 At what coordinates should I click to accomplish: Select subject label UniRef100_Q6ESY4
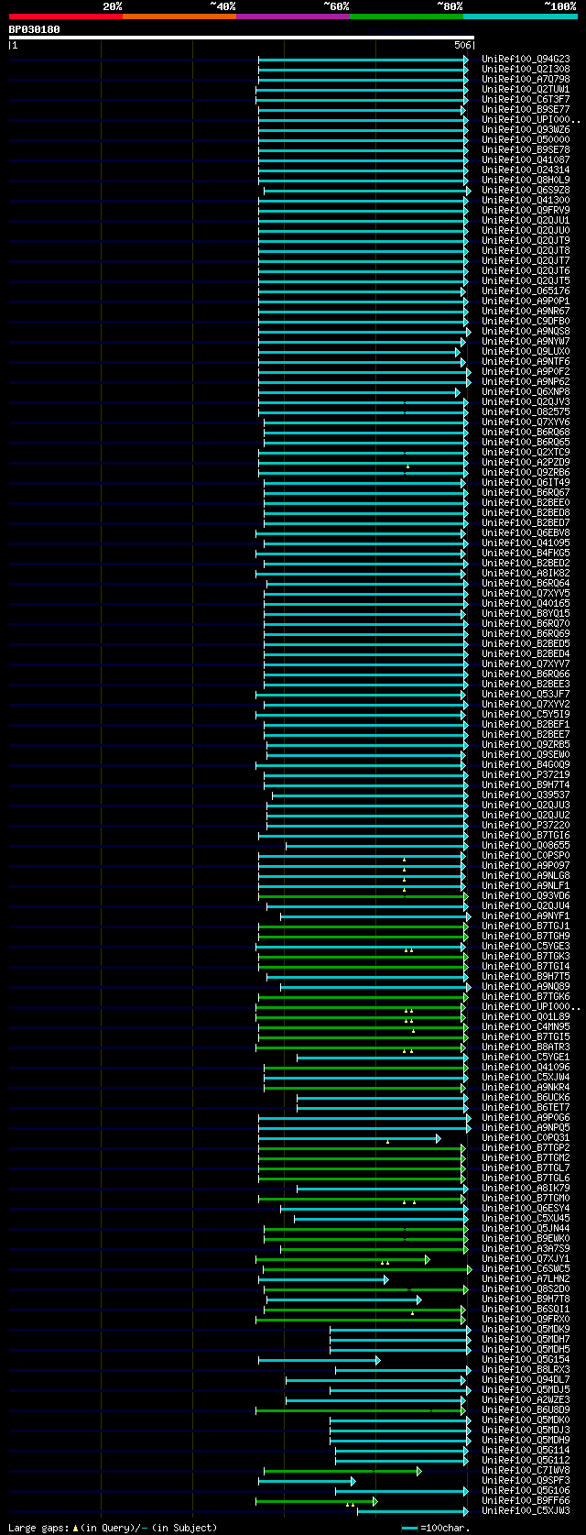(x=526, y=1209)
